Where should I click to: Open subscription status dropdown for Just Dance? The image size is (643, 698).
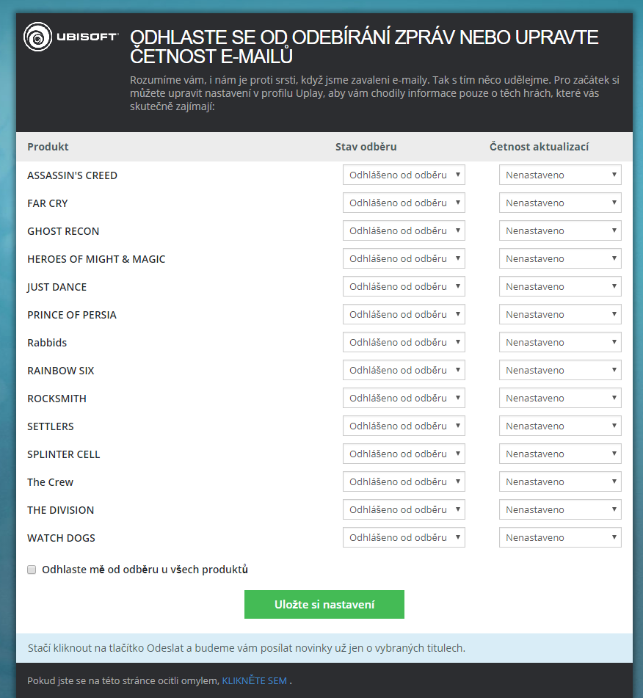coord(404,286)
